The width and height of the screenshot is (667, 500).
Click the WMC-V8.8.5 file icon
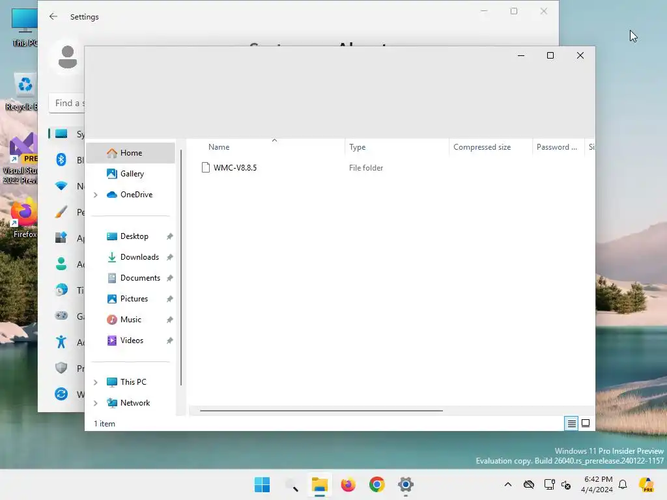click(206, 168)
